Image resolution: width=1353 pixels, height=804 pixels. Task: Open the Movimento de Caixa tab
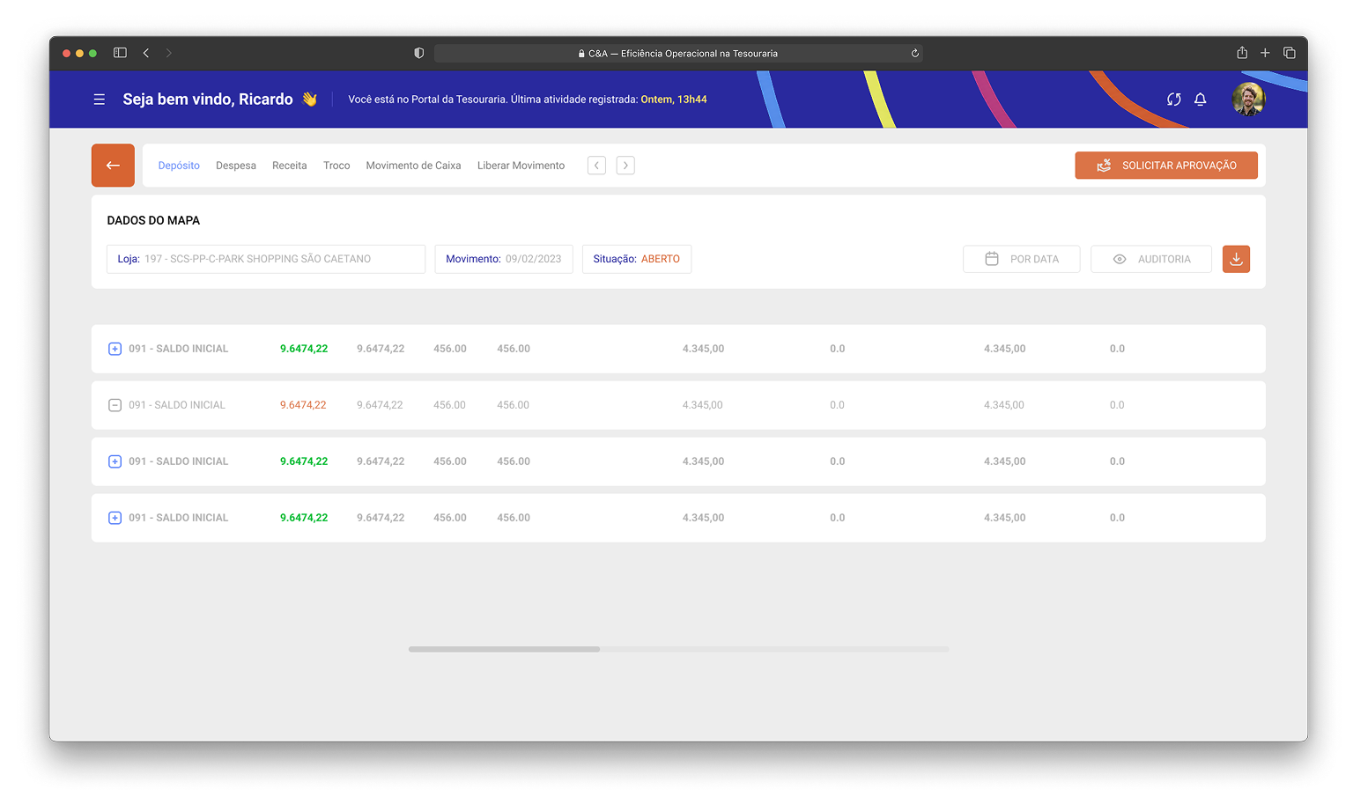click(x=413, y=166)
